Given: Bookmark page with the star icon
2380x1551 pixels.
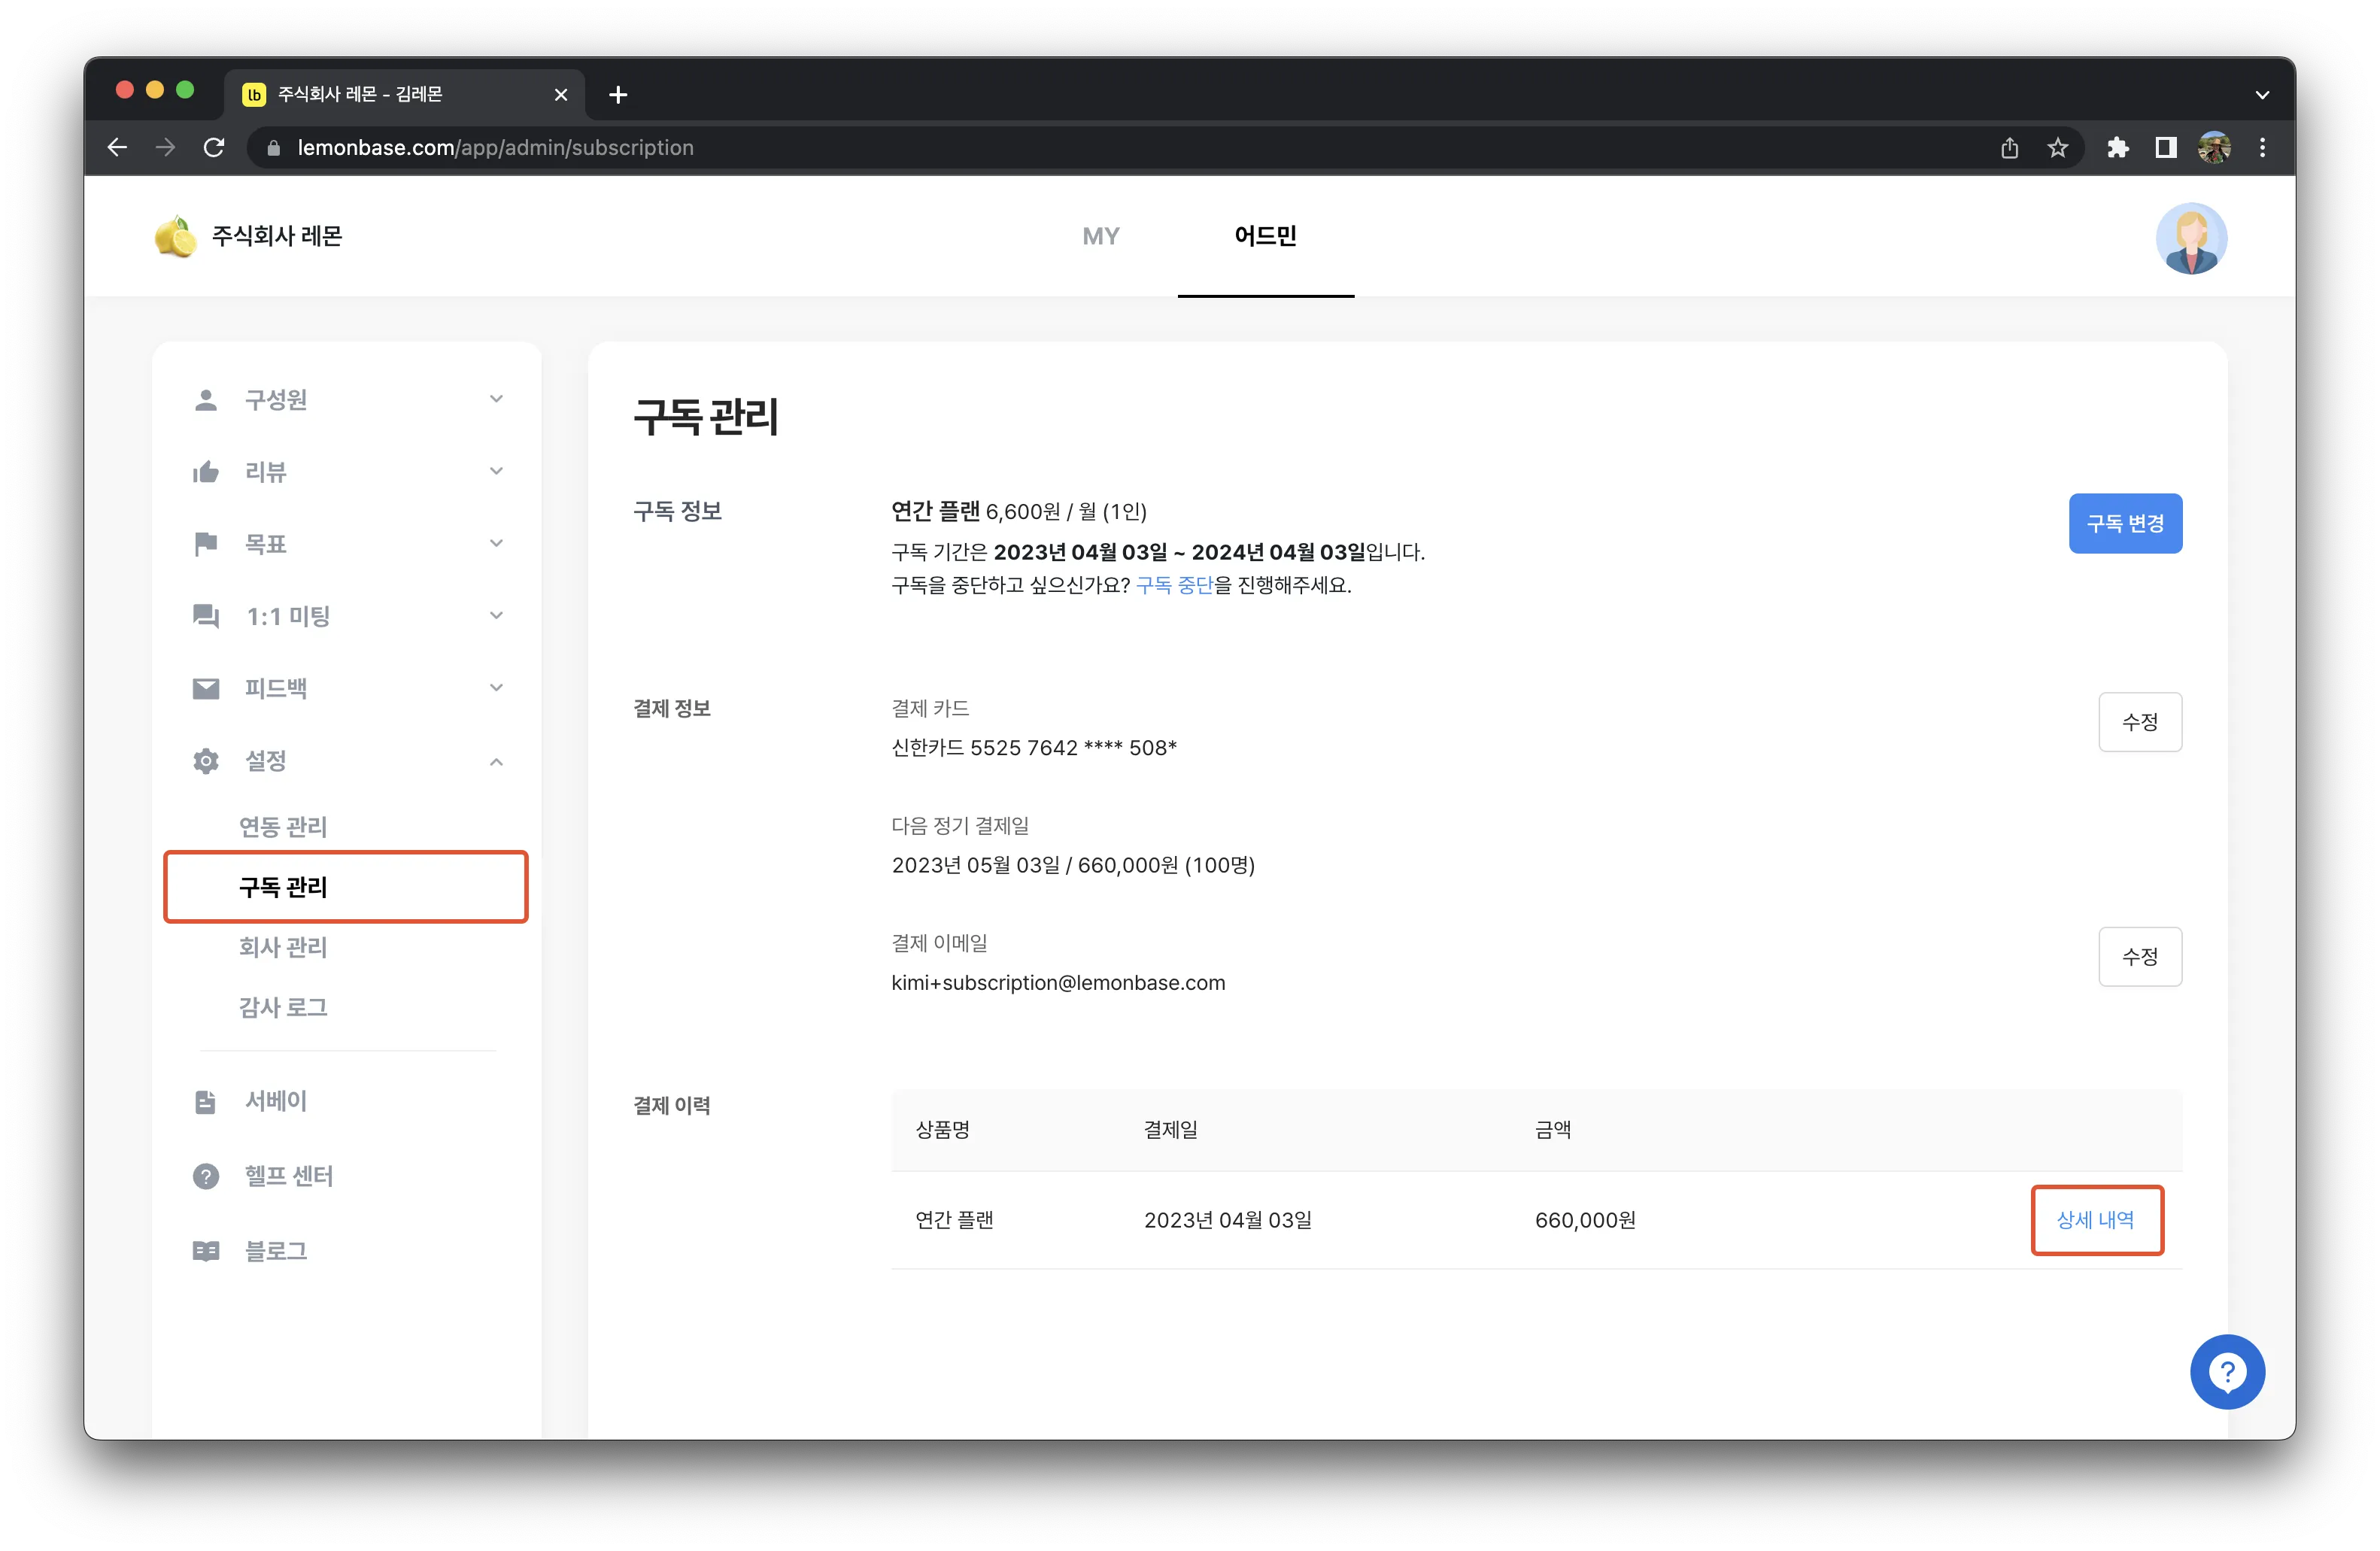Looking at the screenshot, I should [2057, 148].
